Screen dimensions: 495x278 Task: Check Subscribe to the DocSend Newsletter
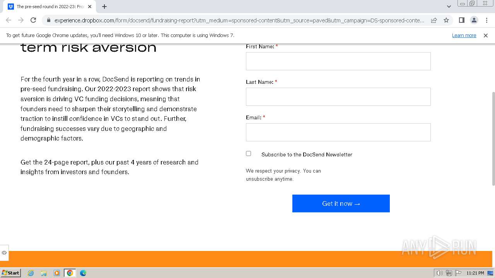coord(249,154)
